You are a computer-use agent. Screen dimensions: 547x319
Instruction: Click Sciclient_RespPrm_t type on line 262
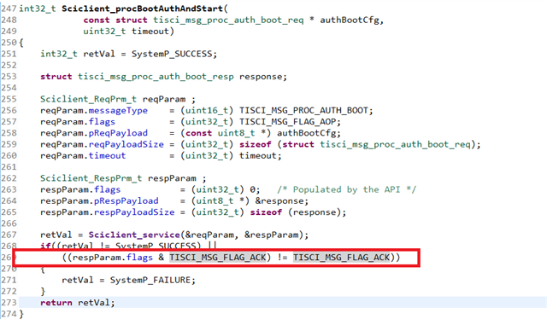pos(91,178)
